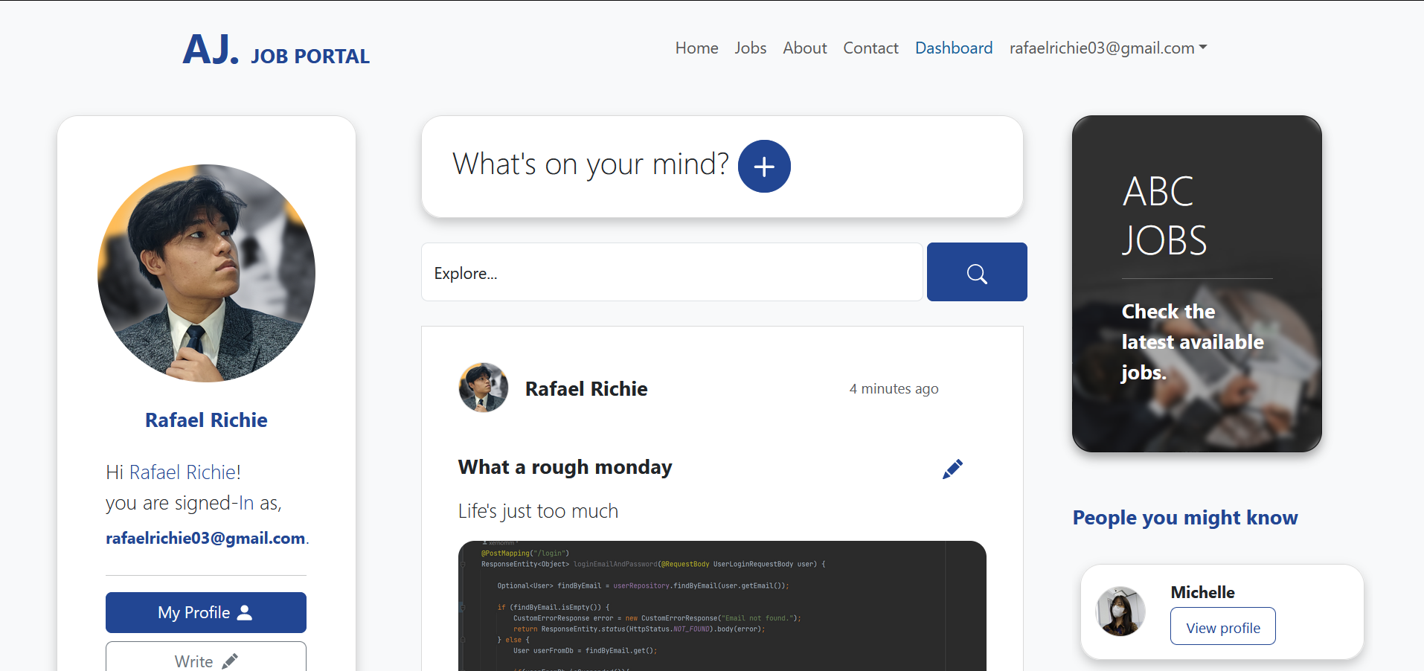This screenshot has height=671, width=1424.
Task: Click the AJ. Job Portal logo
Action: (276, 51)
